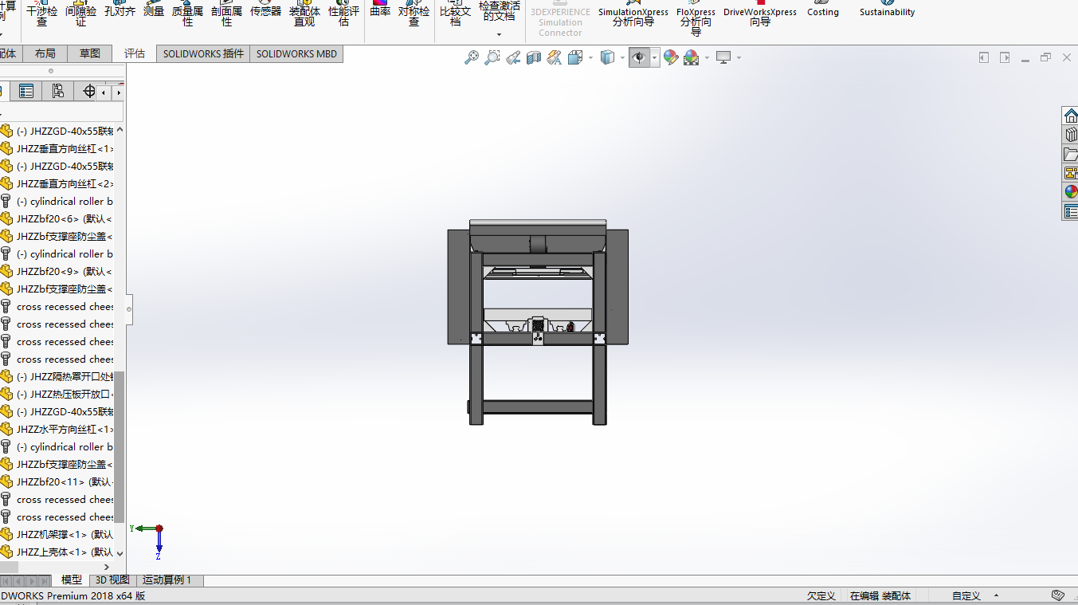The image size is (1078, 605).
Task: Run 对称检查 symmetry check
Action: pyautogui.click(x=414, y=13)
